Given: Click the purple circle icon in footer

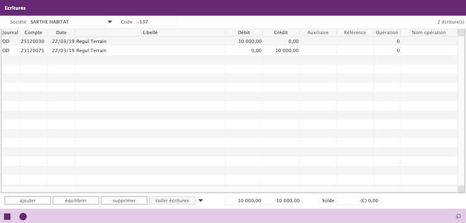Looking at the screenshot, I should point(23,216).
